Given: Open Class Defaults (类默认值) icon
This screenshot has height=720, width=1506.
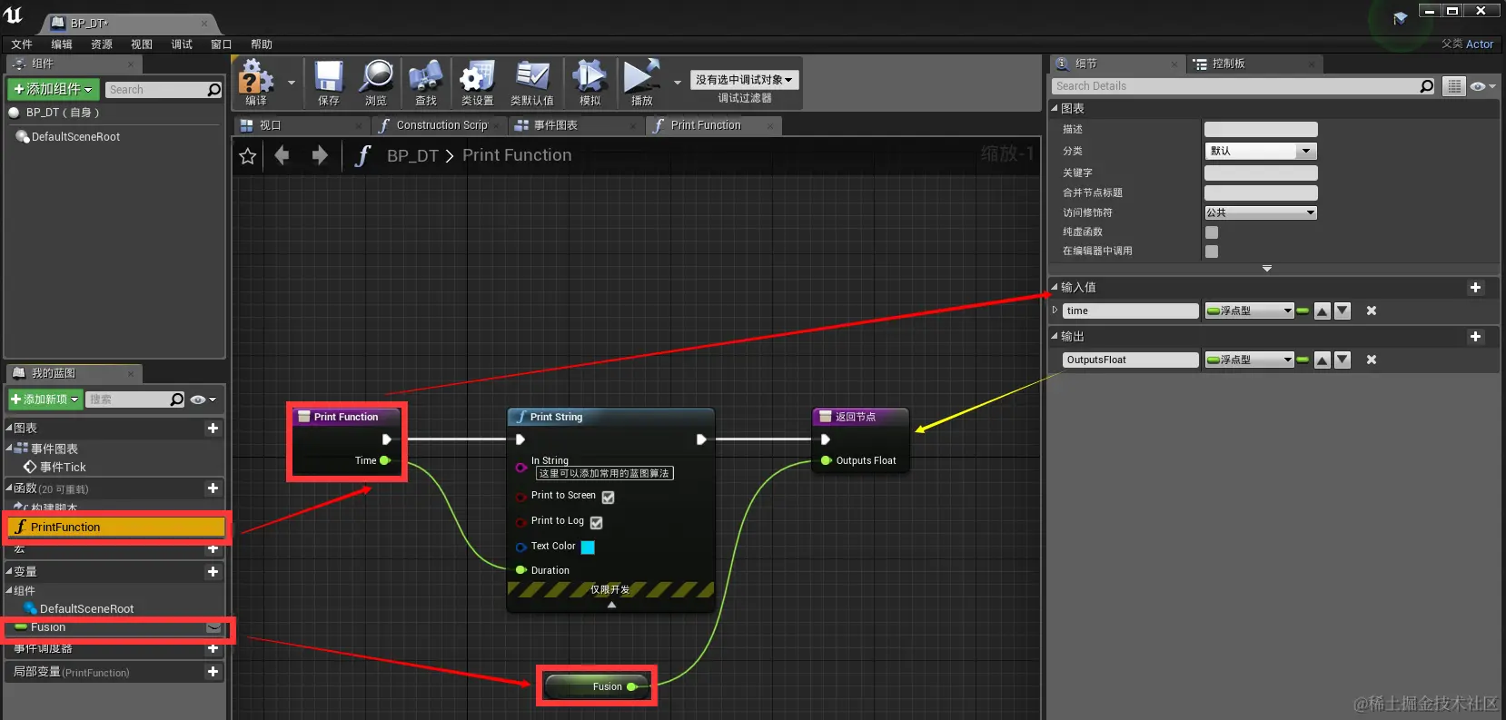Looking at the screenshot, I should 532,83.
